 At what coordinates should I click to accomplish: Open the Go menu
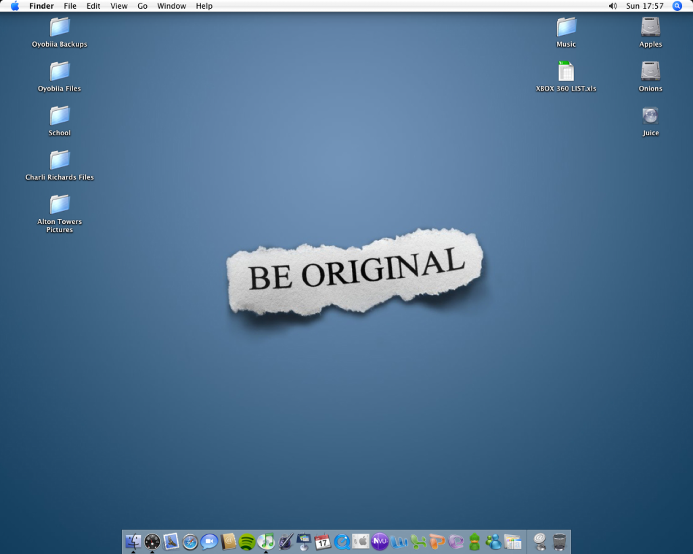[x=142, y=5]
